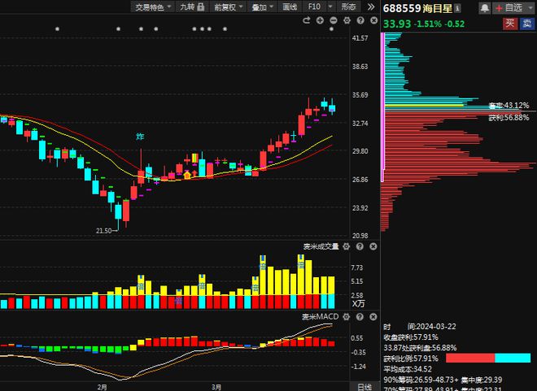Click the 麦米MACD indicator label
The width and height of the screenshot is (537, 391).
(x=320, y=317)
